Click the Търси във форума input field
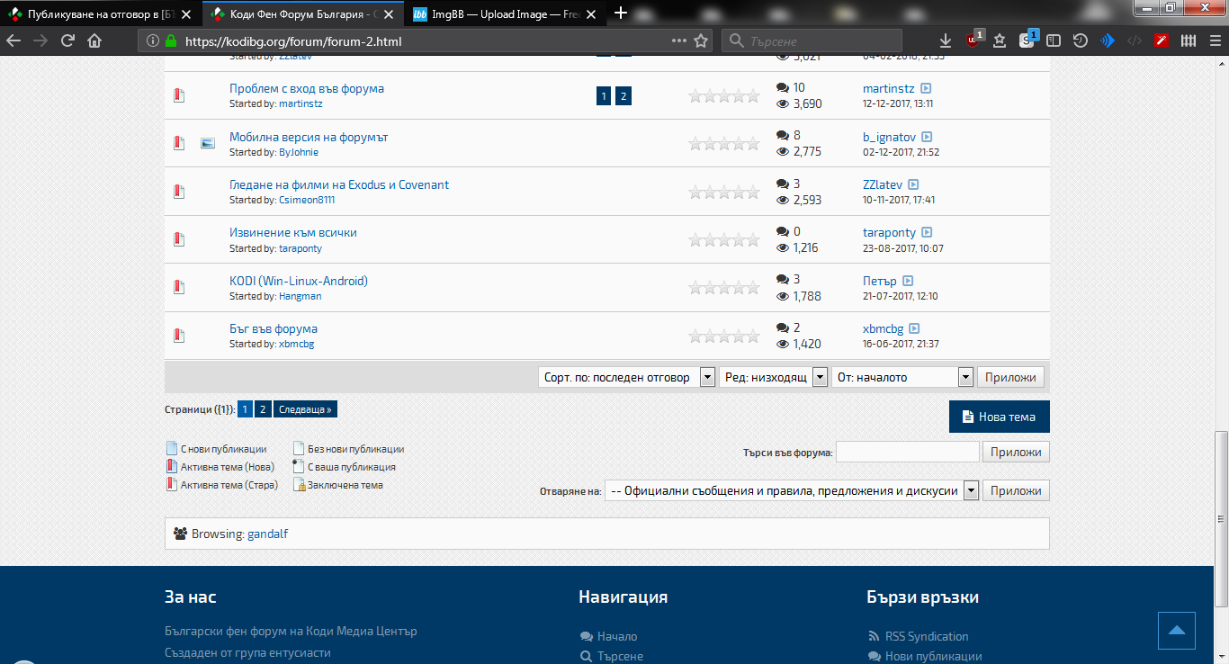This screenshot has height=664, width=1229. [908, 452]
